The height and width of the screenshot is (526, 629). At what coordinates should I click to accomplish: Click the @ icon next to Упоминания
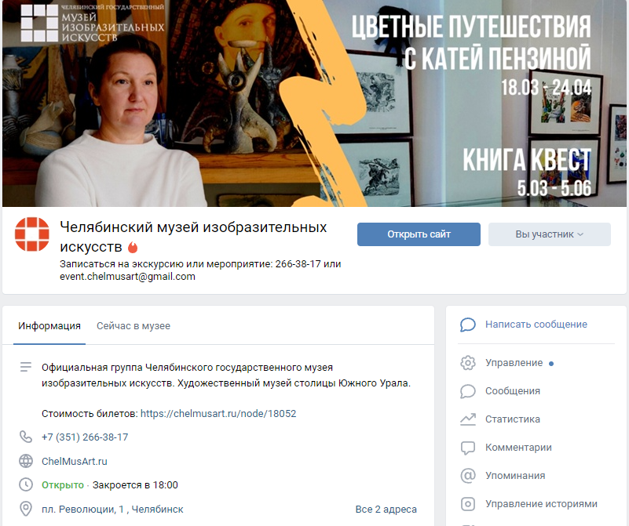coord(468,476)
